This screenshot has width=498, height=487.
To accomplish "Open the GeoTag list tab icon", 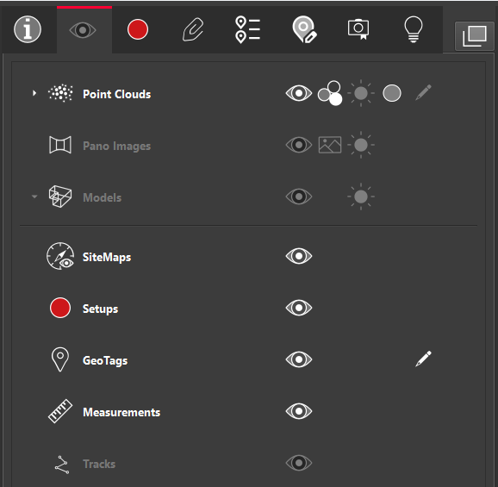I will 248,29.
